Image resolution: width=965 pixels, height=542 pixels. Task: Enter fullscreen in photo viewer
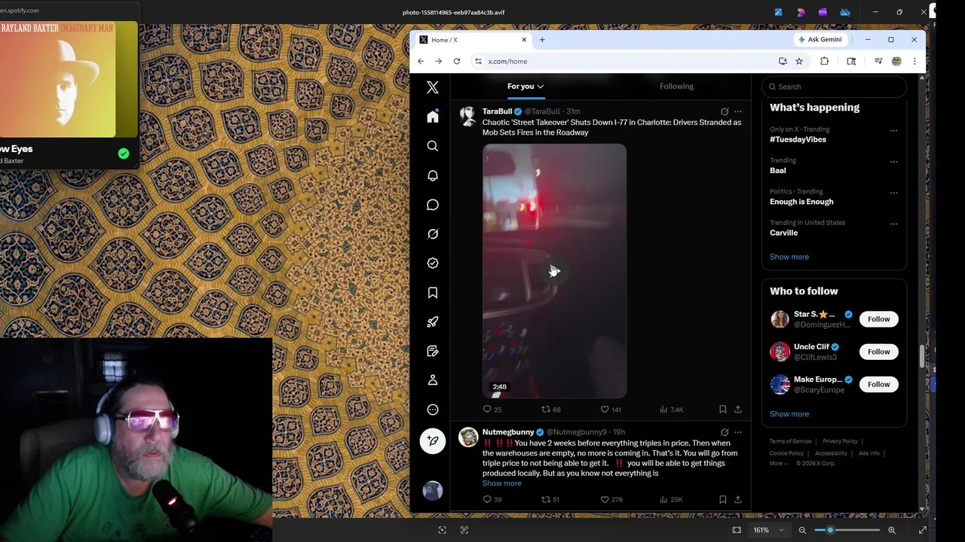(x=923, y=530)
